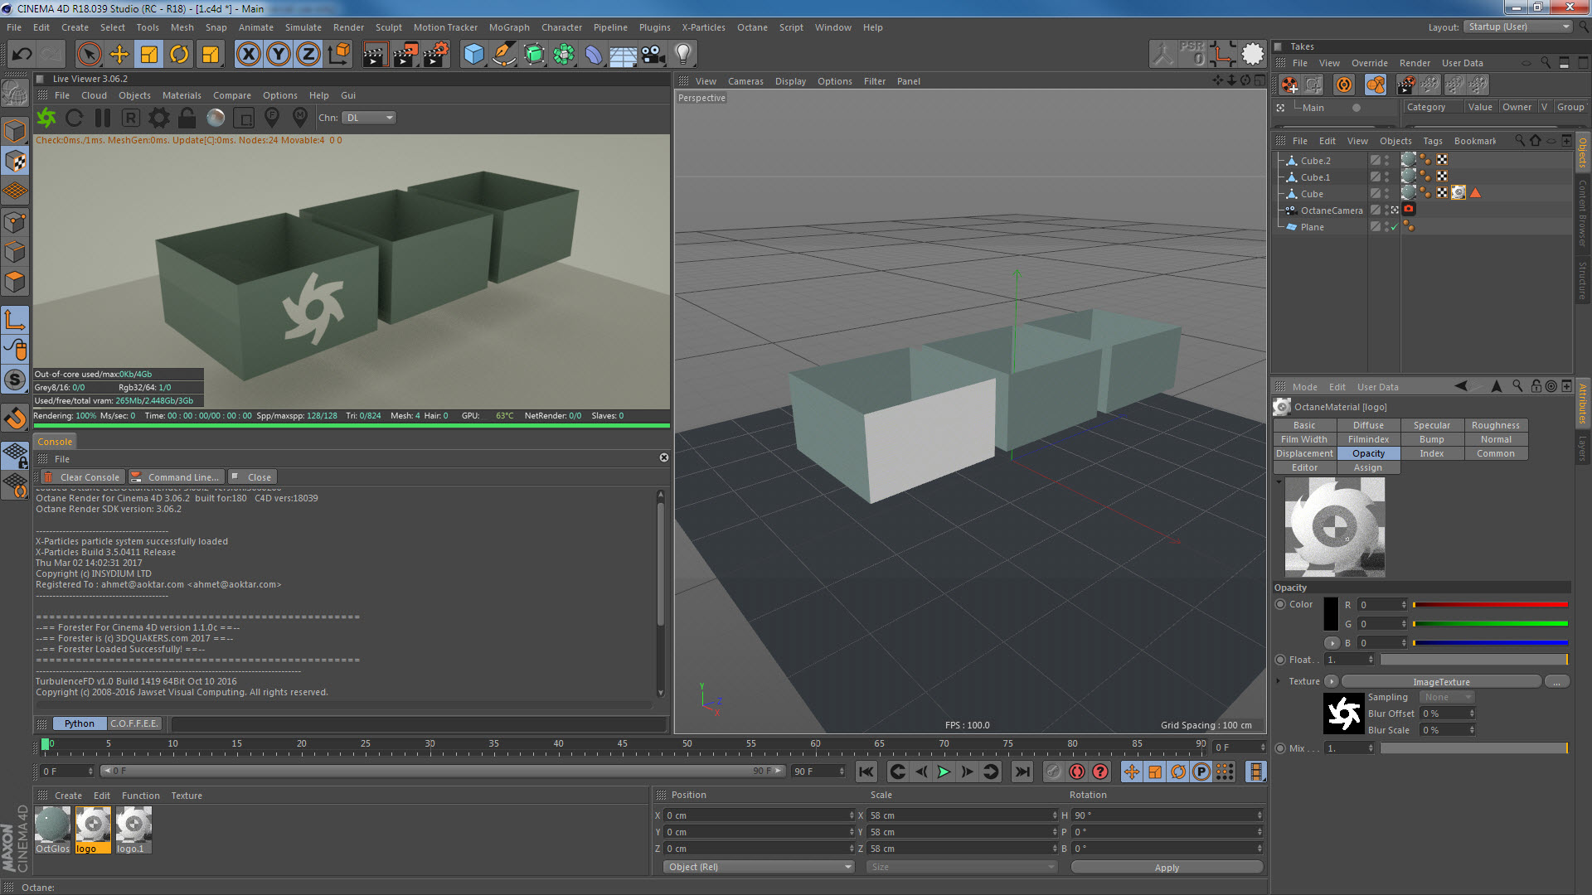Open the Light object tool
Image resolution: width=1592 pixels, height=895 pixels.
tap(682, 55)
